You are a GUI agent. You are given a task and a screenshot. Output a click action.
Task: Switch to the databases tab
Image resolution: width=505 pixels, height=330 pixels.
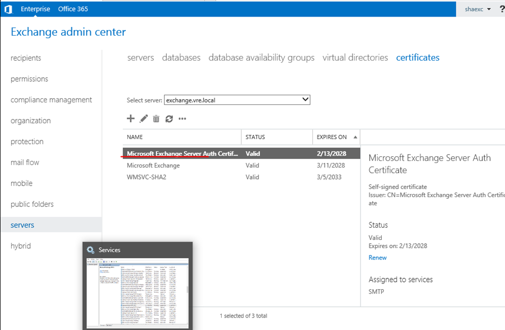[181, 57]
